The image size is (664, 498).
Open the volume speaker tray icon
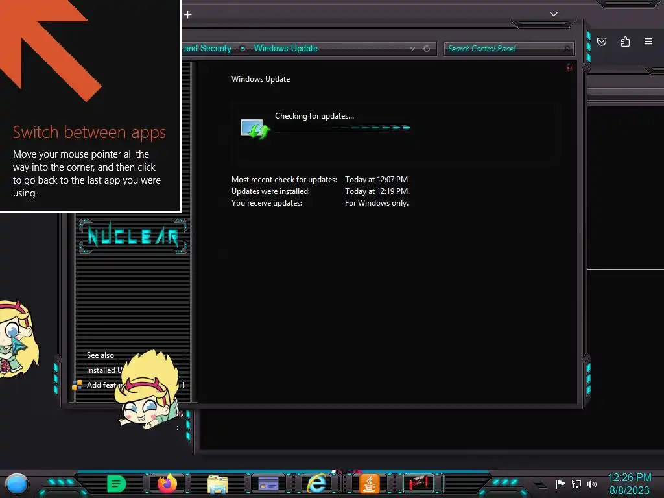(592, 484)
